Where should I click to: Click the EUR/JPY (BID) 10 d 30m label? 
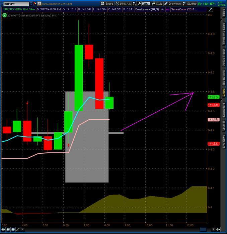tap(19, 9)
